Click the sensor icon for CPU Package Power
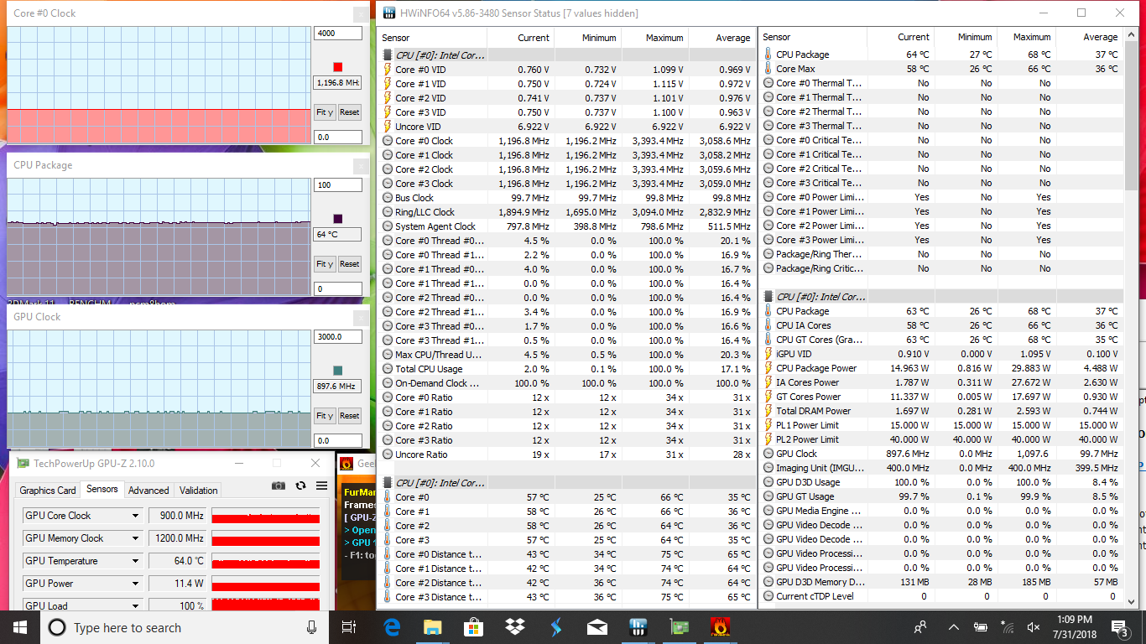 coord(768,368)
